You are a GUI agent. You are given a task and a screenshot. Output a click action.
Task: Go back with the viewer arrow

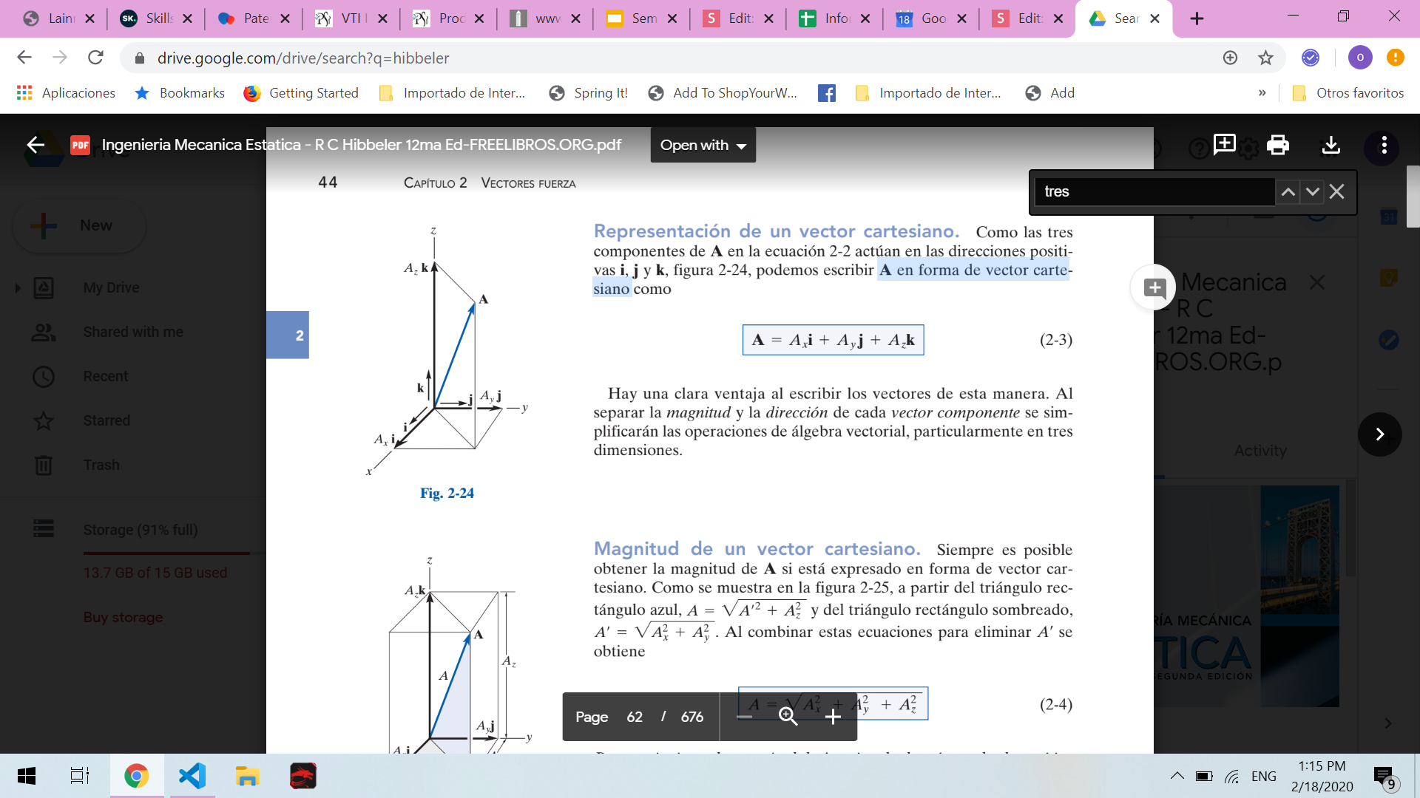35,145
